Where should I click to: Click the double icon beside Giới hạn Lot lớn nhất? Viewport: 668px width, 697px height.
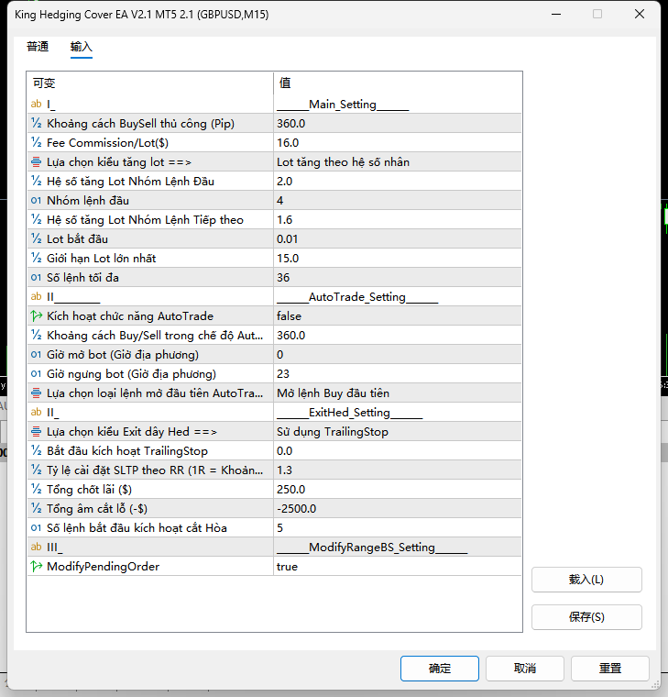tap(36, 259)
